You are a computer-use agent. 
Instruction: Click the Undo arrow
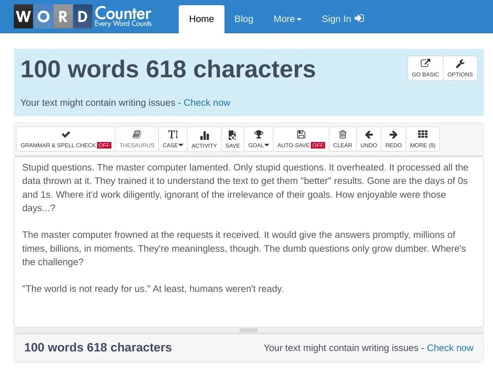[x=369, y=139]
